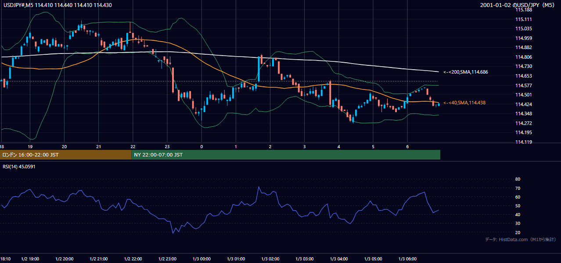The image size is (561, 263).
Task: Click price axis label 114.653
Action: click(523, 76)
